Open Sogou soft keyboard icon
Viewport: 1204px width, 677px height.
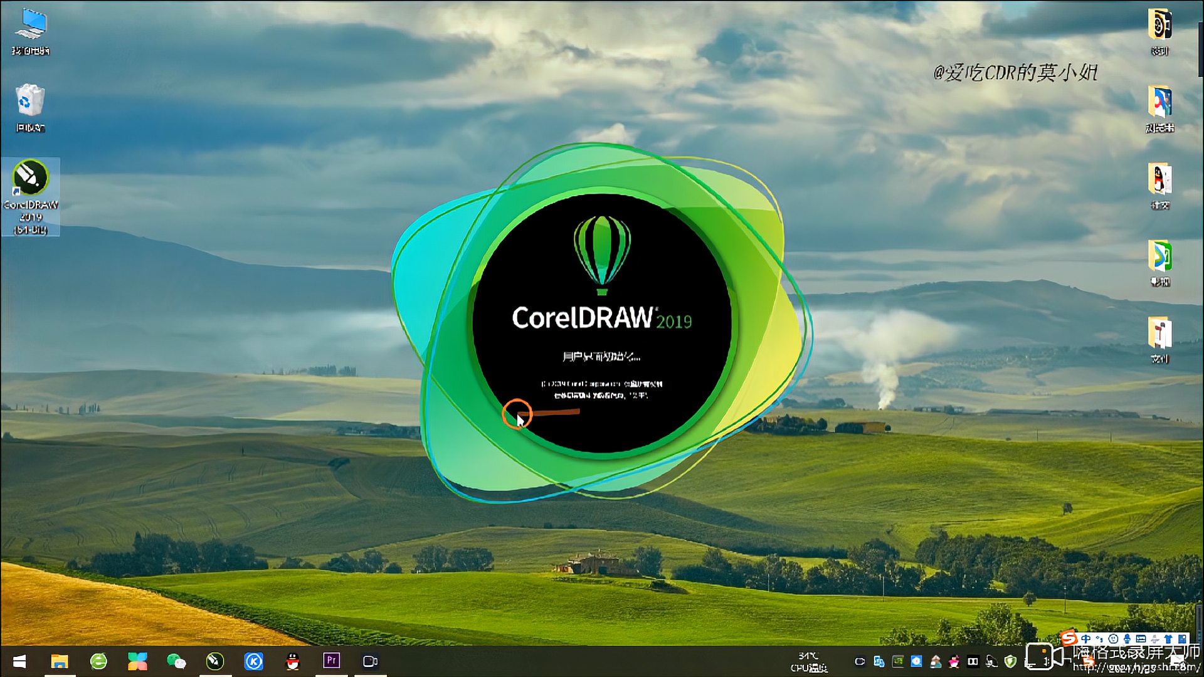click(1141, 639)
